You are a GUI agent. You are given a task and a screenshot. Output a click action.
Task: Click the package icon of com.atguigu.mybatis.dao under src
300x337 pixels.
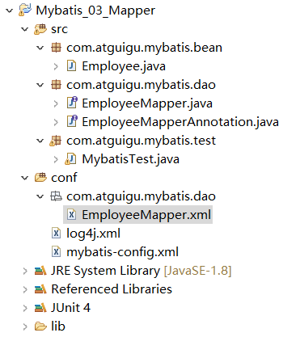click(56, 85)
